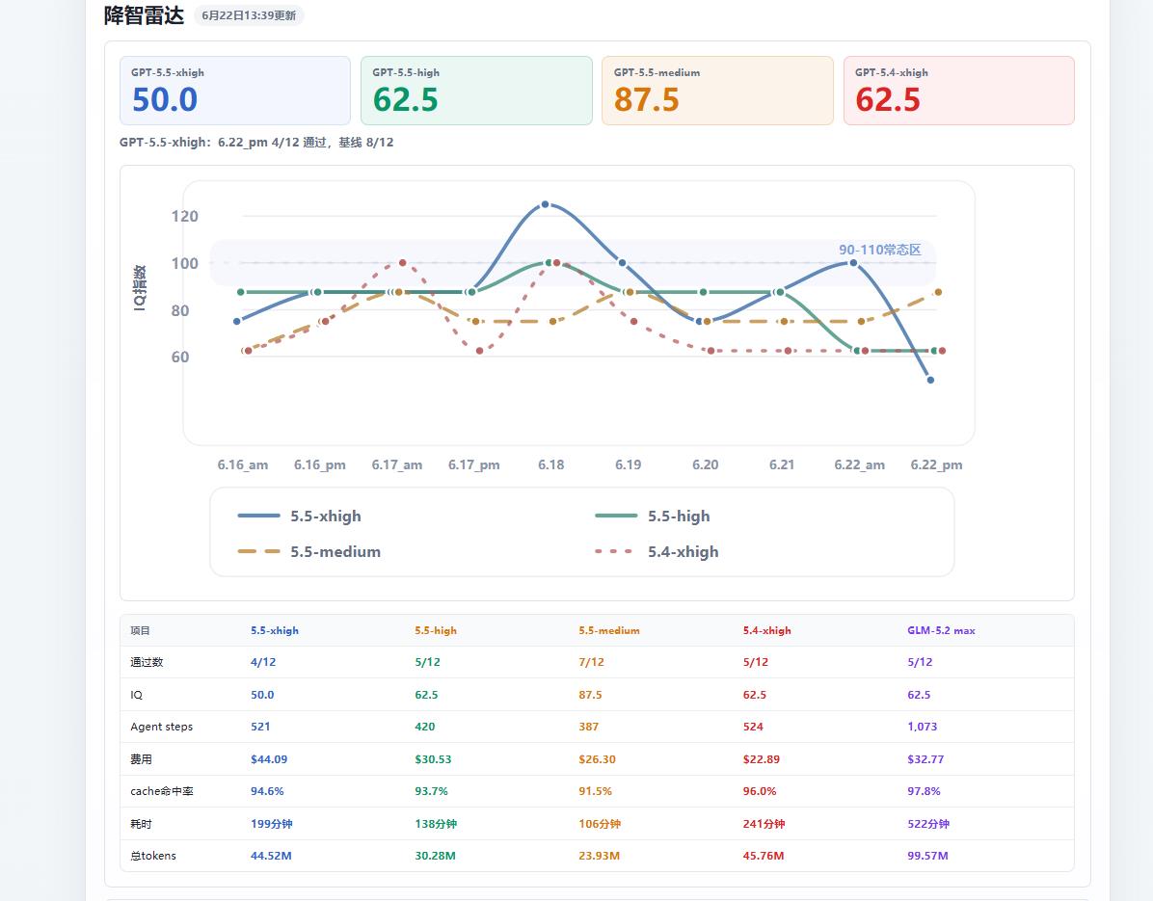
Task: Click the GPT-5.5-xhigh 4/12 通过 summary line
Action: [256, 142]
